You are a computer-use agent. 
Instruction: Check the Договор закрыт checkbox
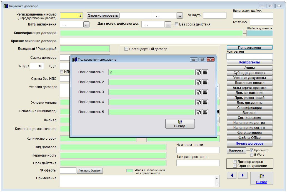coord(235,162)
